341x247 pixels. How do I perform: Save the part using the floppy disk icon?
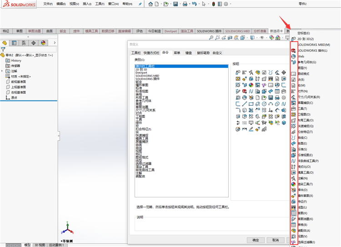click(x=176, y=4)
